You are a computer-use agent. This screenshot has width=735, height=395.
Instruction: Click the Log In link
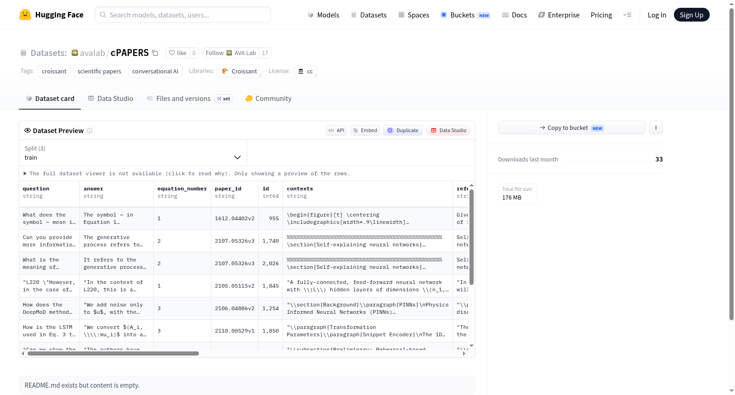tap(657, 15)
